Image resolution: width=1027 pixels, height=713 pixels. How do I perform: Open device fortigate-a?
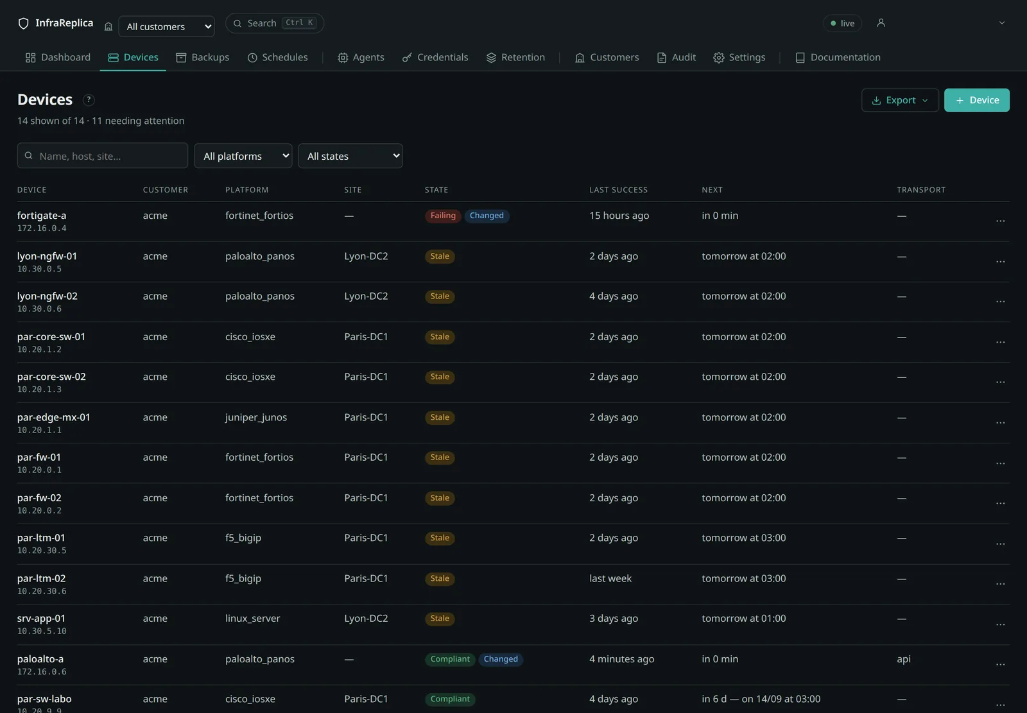42,216
